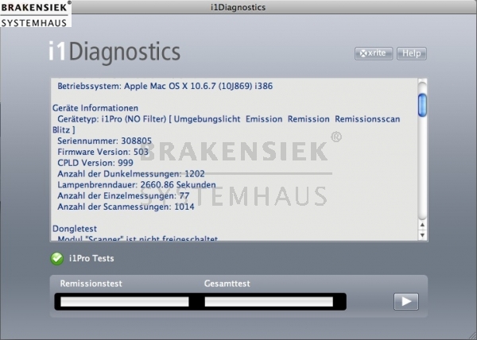The width and height of the screenshot is (477, 340).
Task: Select 'Anzahl der Einzelmessungen: 77' line
Action: 123,195
